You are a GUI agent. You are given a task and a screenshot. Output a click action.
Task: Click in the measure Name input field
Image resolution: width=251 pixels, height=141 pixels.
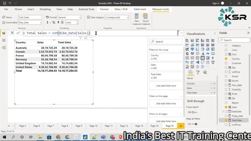tap(30, 17)
